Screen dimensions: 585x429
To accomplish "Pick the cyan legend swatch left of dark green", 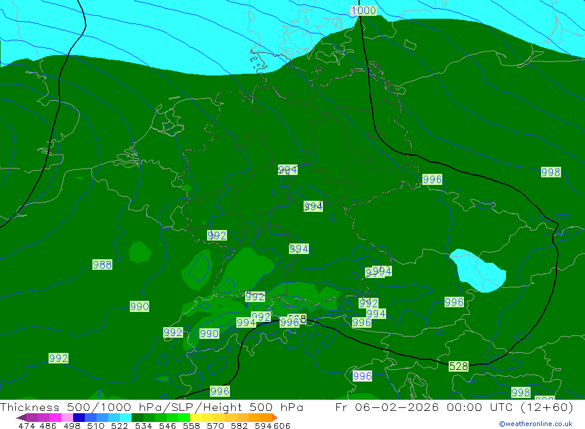I will tap(126, 417).
